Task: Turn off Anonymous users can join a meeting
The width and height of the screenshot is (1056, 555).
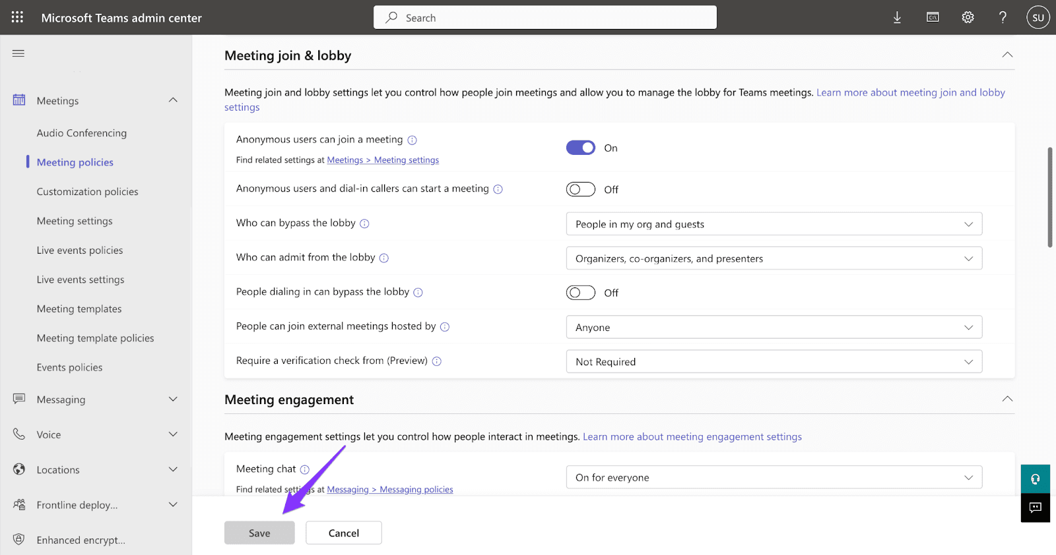Action: point(581,148)
